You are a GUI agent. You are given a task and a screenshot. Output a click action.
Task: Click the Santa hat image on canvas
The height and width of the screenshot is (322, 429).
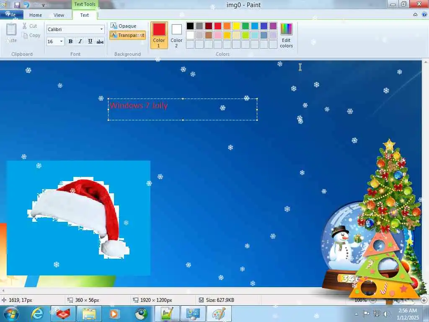click(79, 218)
